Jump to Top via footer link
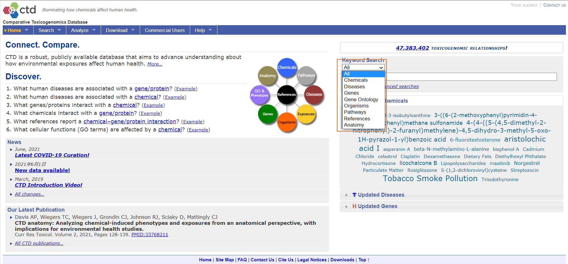The image size is (568, 264). [x=364, y=260]
